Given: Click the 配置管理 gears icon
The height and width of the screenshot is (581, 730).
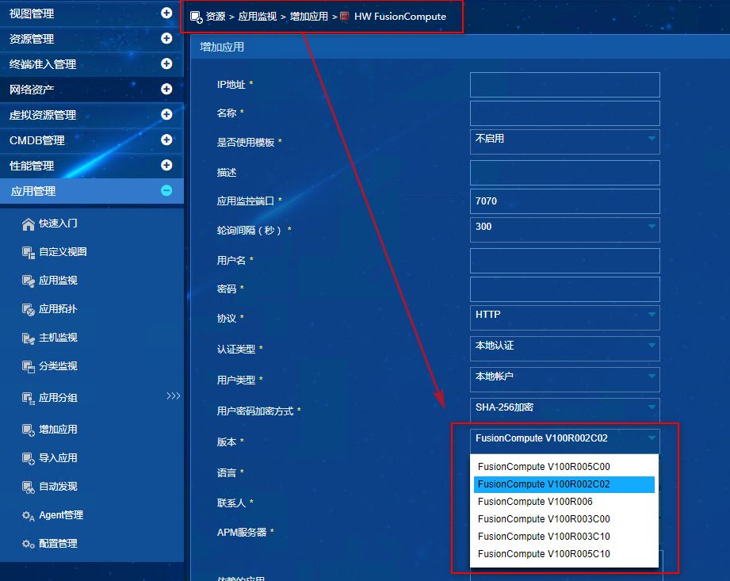Looking at the screenshot, I should [x=28, y=544].
